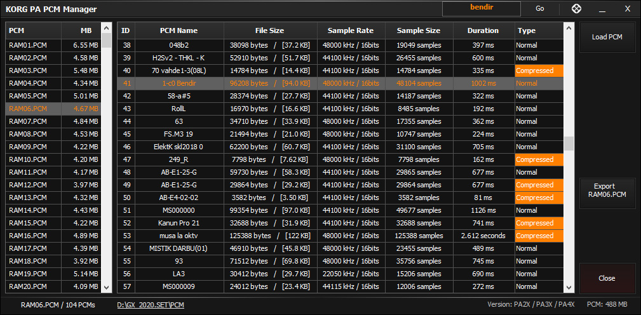Select the RollL sample row
Viewport: 641px width, 315px height.
[x=341, y=109]
